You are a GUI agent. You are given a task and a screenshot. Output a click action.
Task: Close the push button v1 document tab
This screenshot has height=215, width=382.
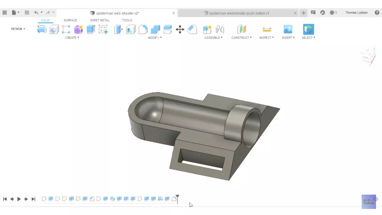pyautogui.click(x=295, y=13)
